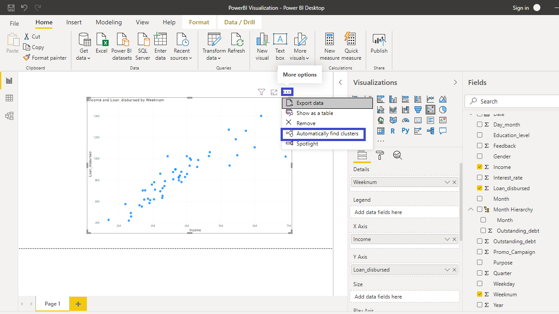Open visual filter funnel icon
559x314 pixels.
click(262, 92)
